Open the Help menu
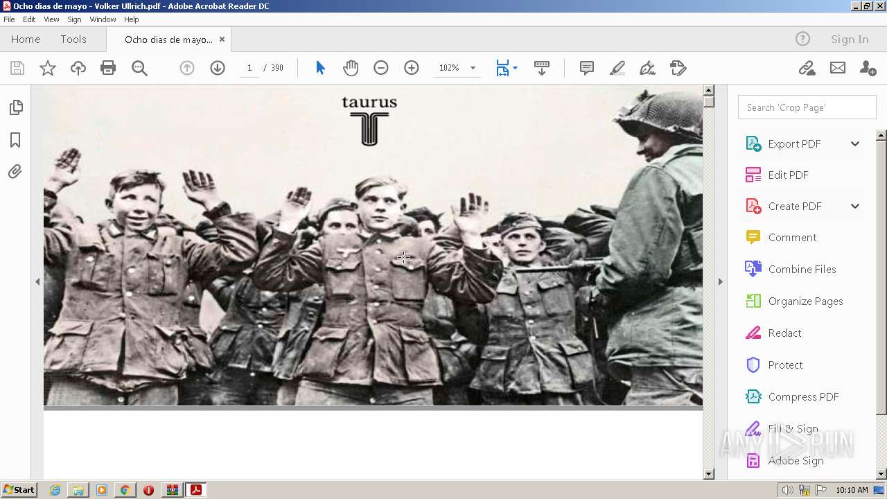This screenshot has height=499, width=887. click(x=132, y=19)
